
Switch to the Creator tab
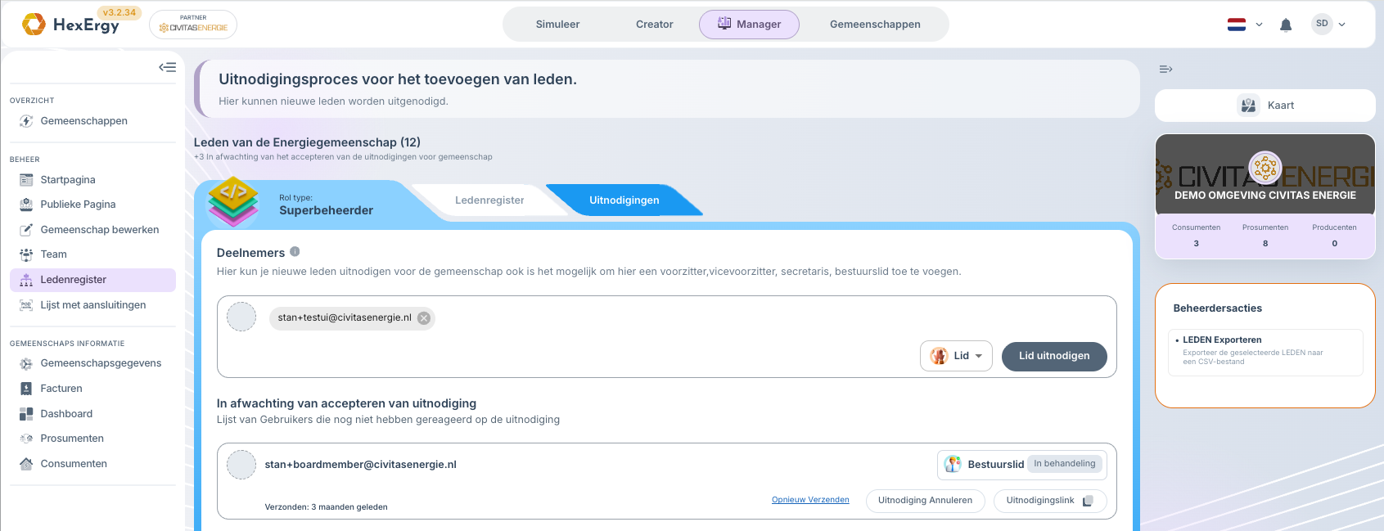[655, 25]
